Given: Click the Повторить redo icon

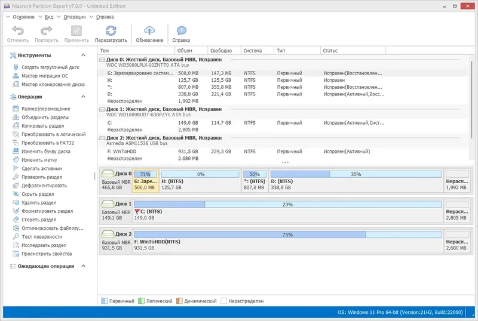Looking at the screenshot, I should [x=47, y=31].
